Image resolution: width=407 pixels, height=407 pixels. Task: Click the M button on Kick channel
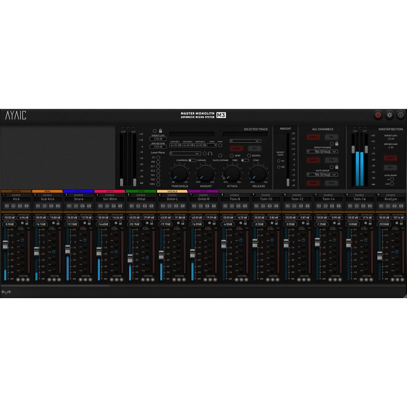20,206
